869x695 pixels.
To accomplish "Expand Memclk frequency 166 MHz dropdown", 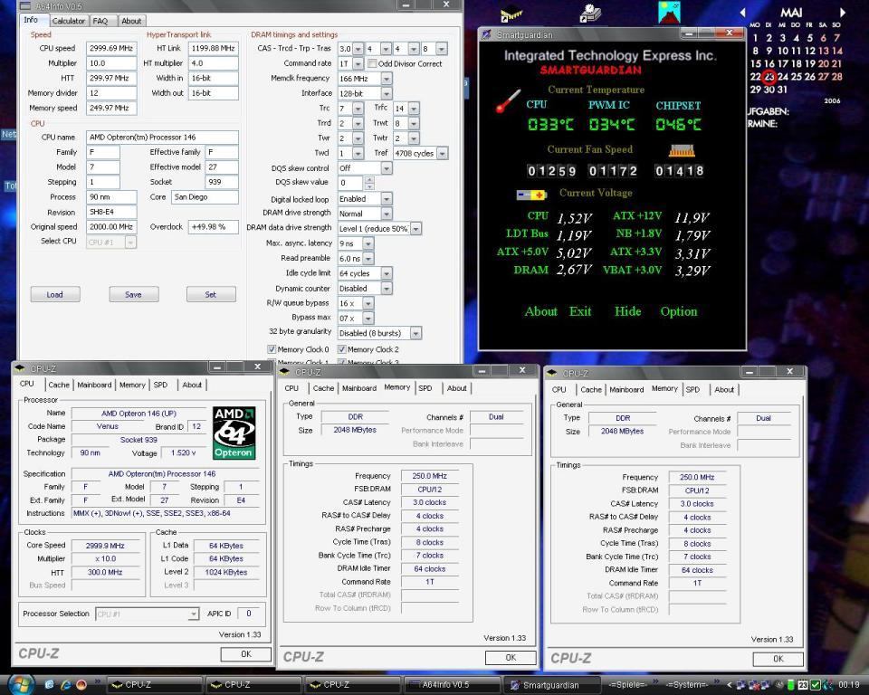I will click(387, 79).
